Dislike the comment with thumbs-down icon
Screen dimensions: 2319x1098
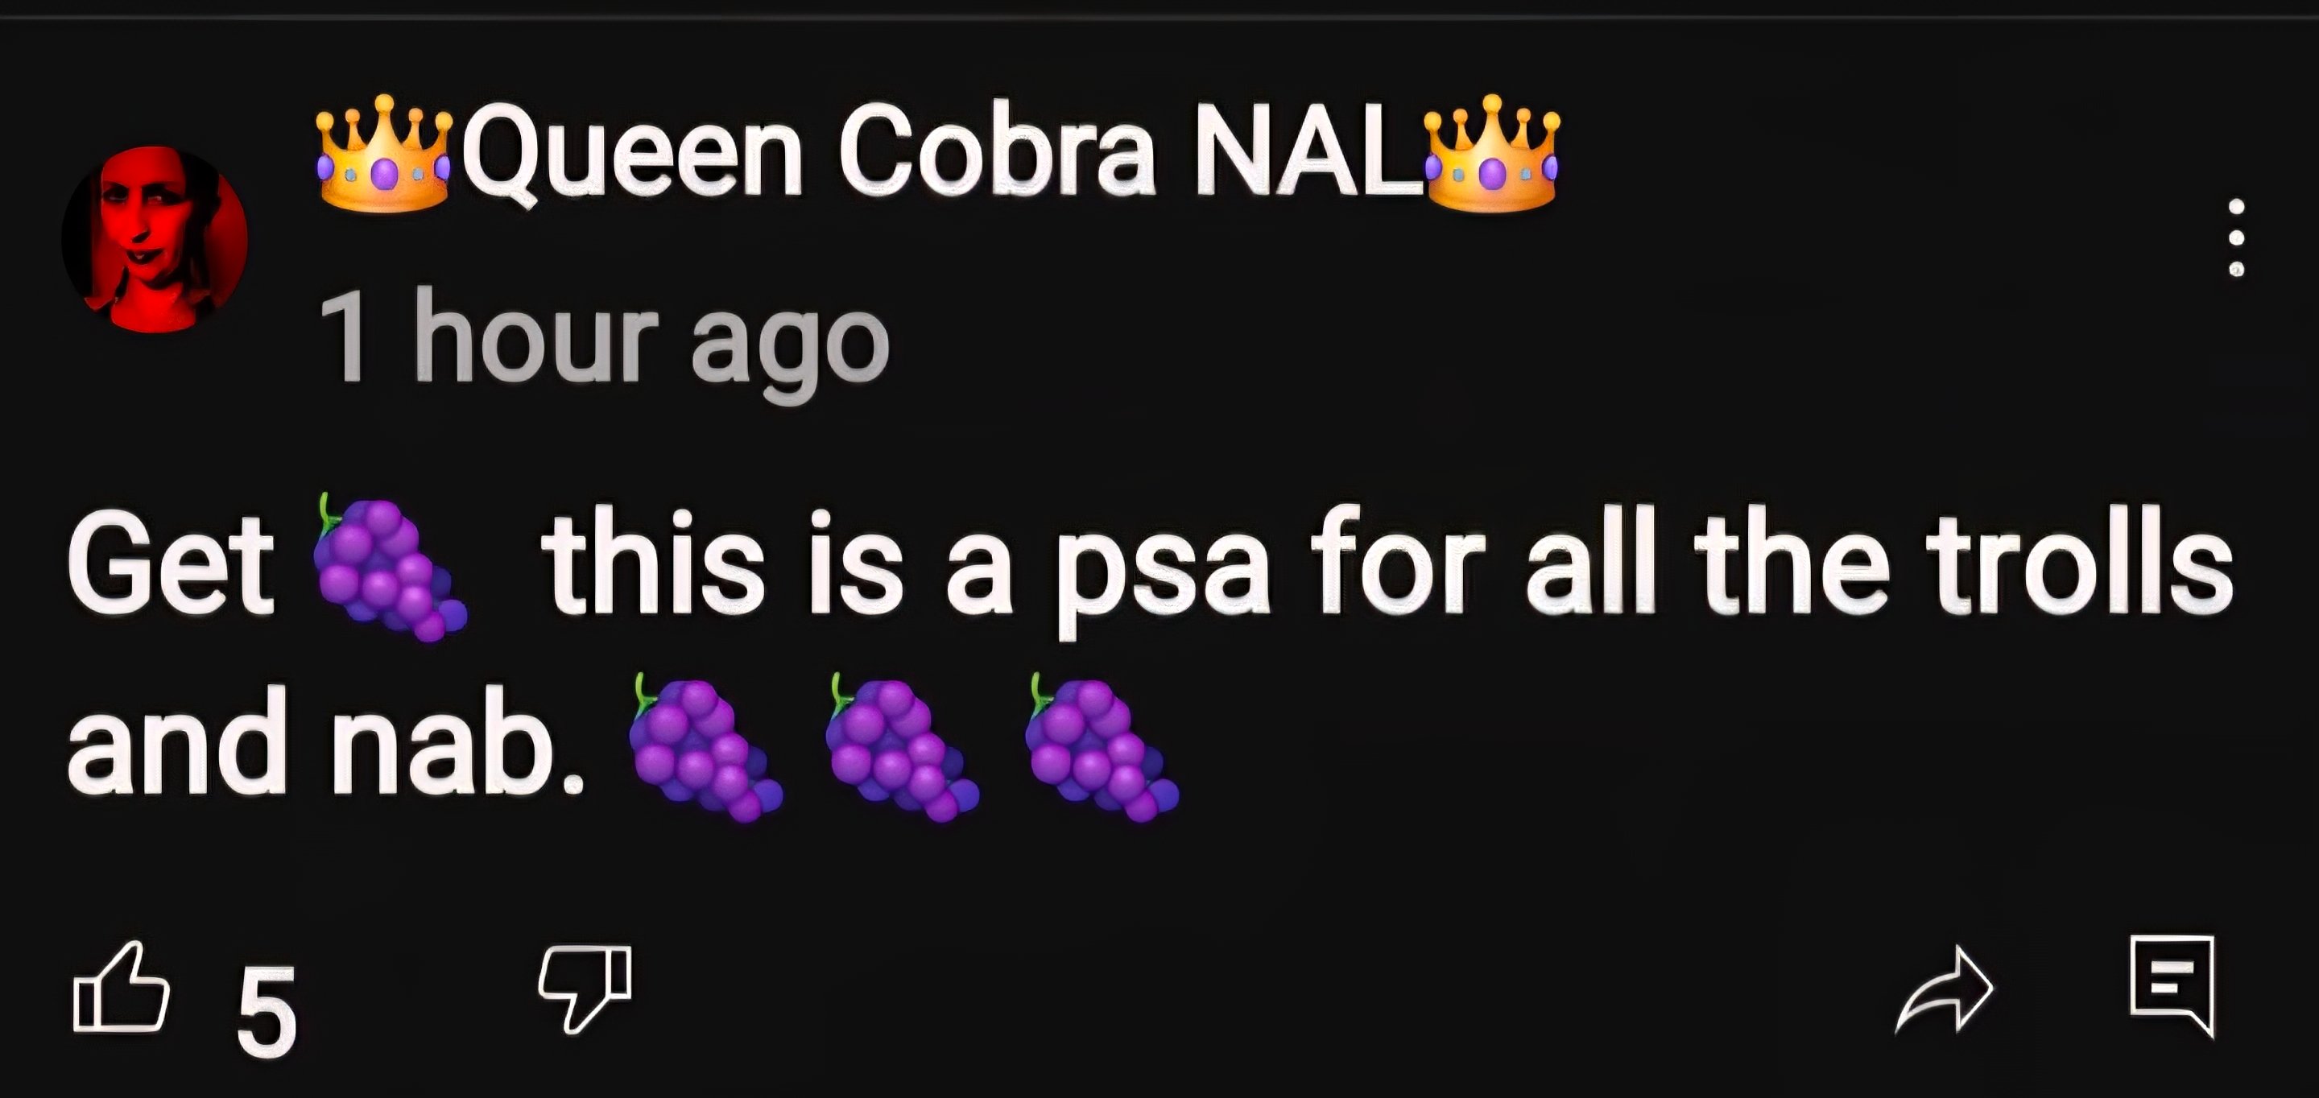pos(585,989)
